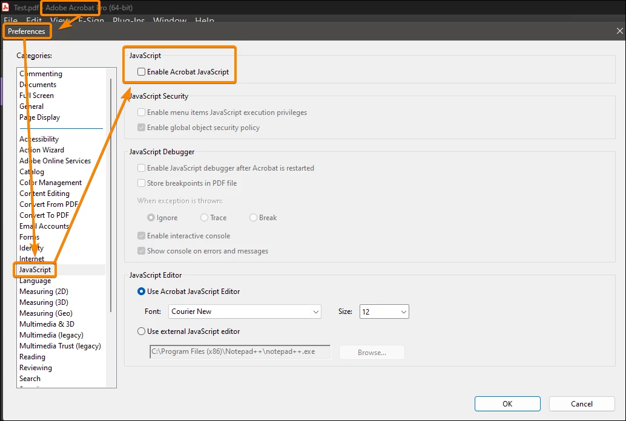Viewport: 626px width, 421px height.
Task: Select Forms category
Action: [x=29, y=237]
